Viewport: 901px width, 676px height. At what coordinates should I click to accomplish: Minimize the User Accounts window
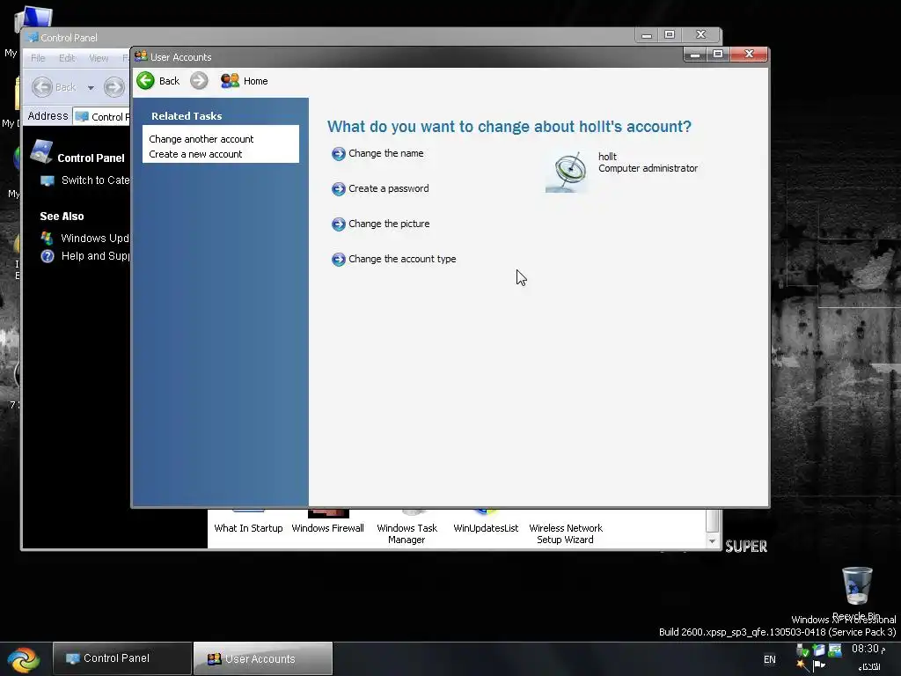tap(695, 55)
